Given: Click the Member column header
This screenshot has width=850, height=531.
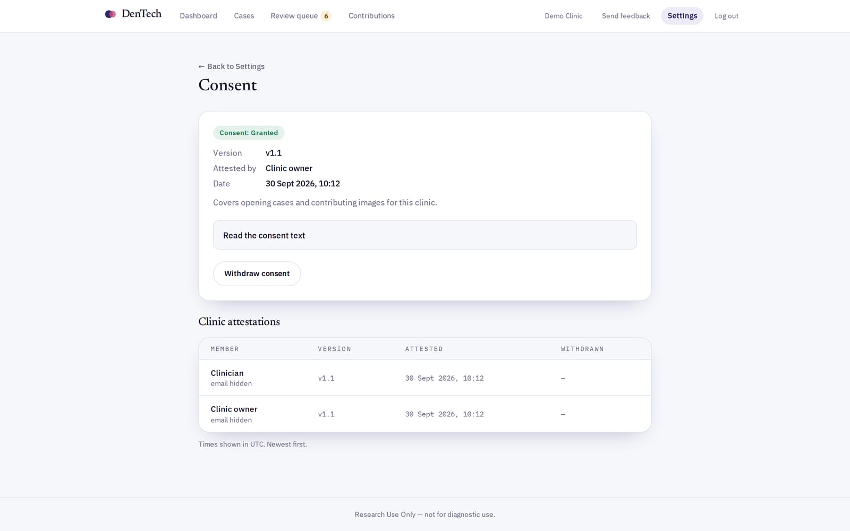Looking at the screenshot, I should tap(225, 349).
